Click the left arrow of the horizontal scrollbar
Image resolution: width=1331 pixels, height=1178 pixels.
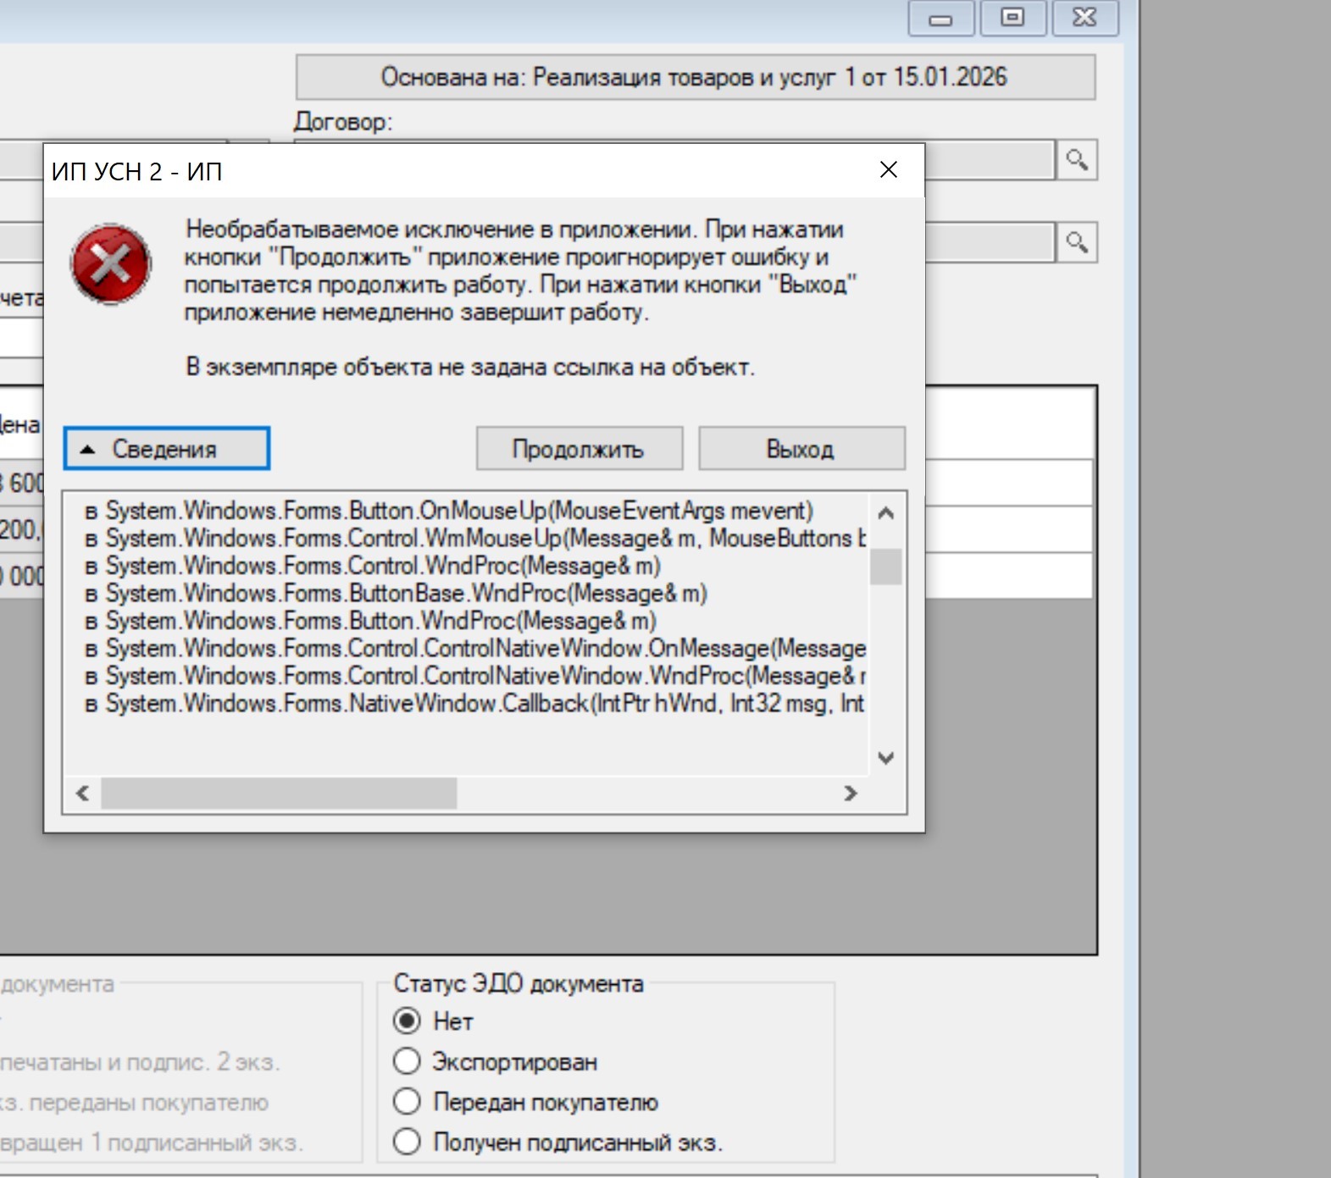pos(82,794)
